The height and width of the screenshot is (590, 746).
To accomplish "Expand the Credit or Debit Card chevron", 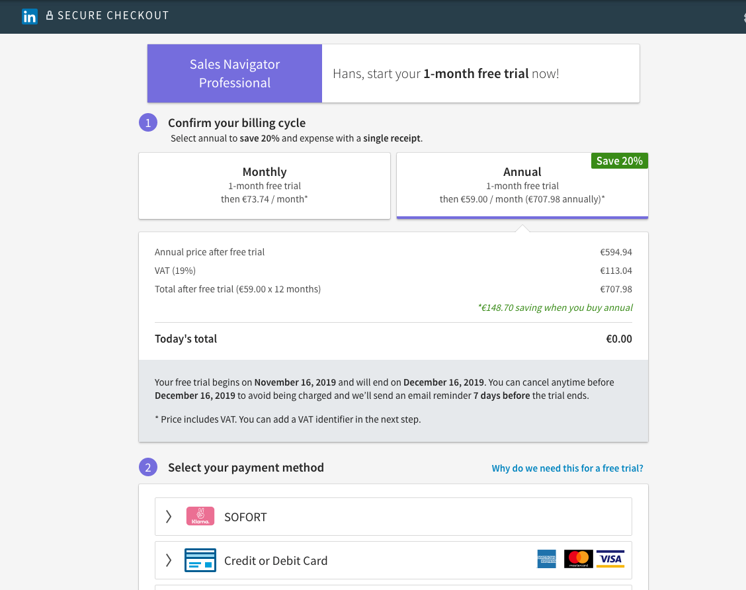I will 169,560.
